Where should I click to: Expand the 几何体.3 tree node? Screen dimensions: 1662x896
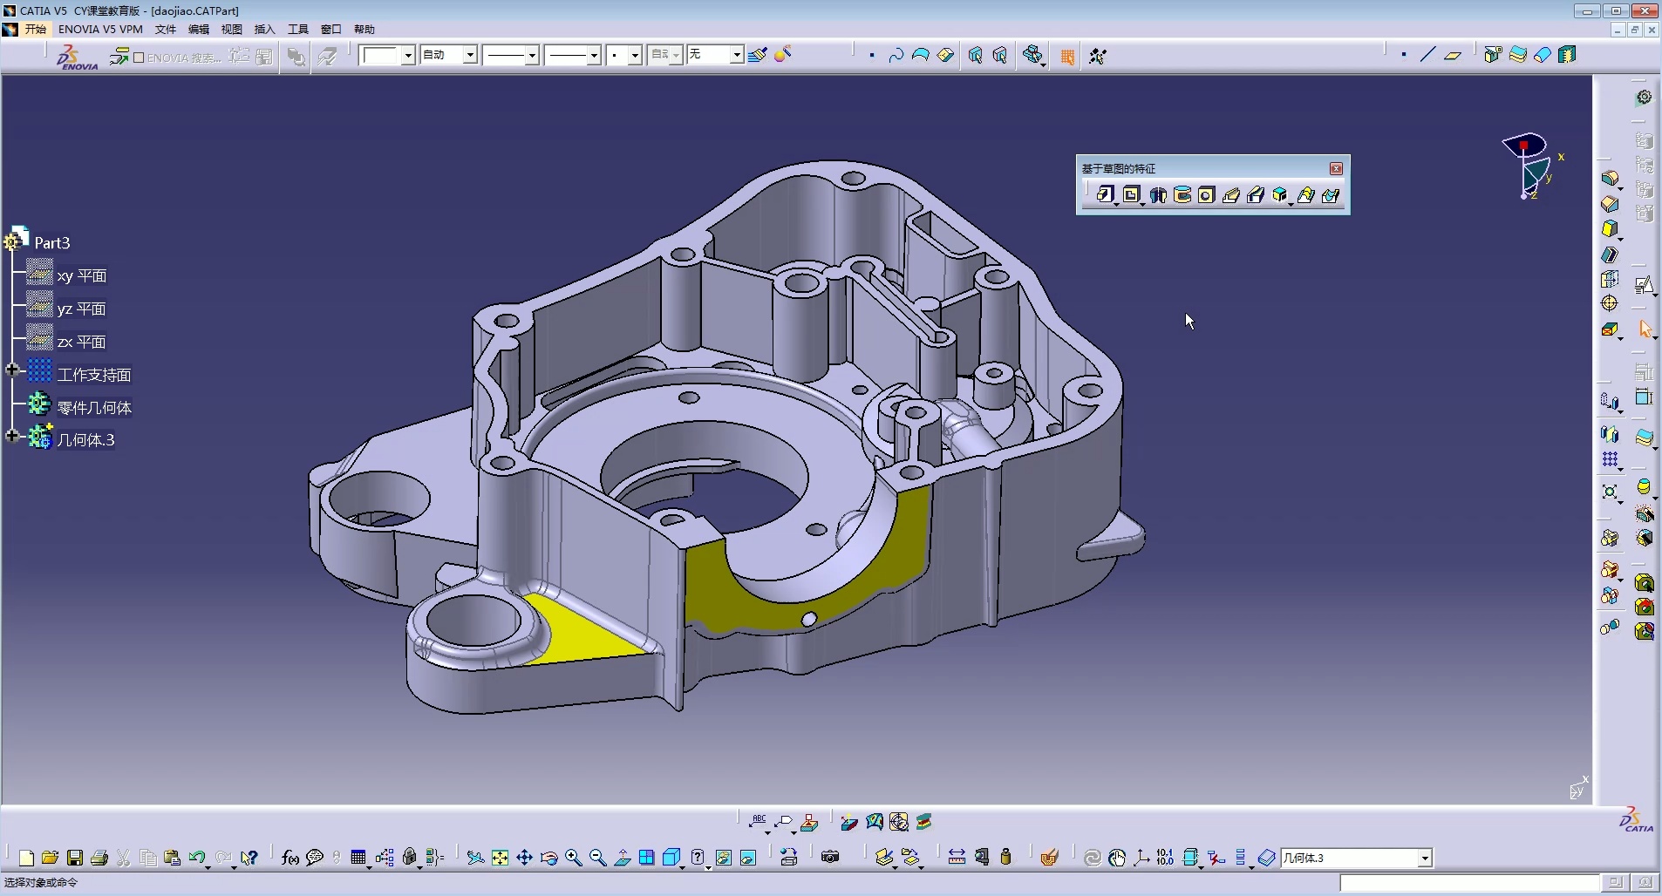click(x=12, y=436)
